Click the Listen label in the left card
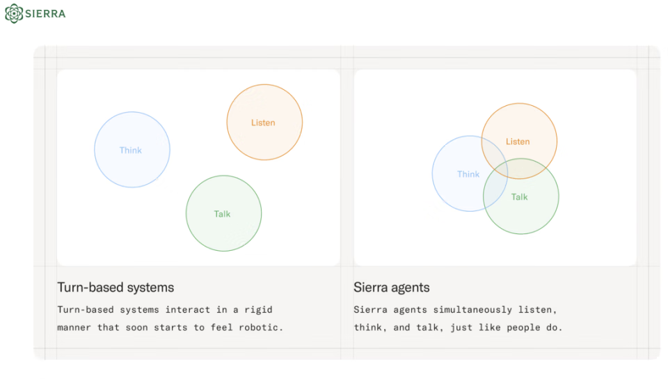This screenshot has width=668, height=379. coord(263,123)
